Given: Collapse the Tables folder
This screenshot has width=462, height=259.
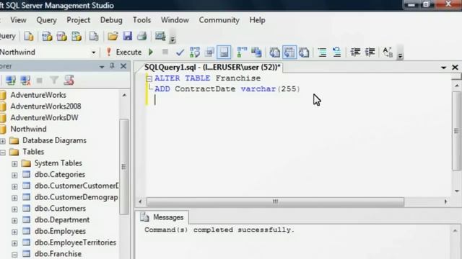Looking at the screenshot, I should 3,153.
